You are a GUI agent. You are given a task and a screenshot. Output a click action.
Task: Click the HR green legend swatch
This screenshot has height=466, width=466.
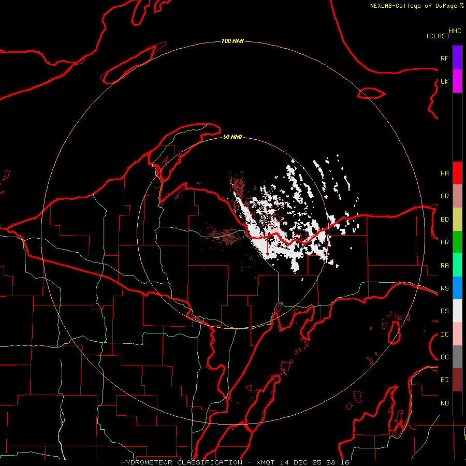457,242
